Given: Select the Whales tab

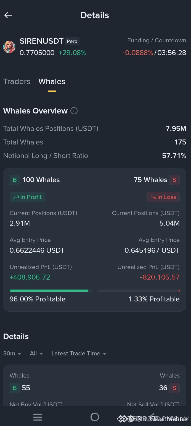Looking at the screenshot, I should coord(52,81).
